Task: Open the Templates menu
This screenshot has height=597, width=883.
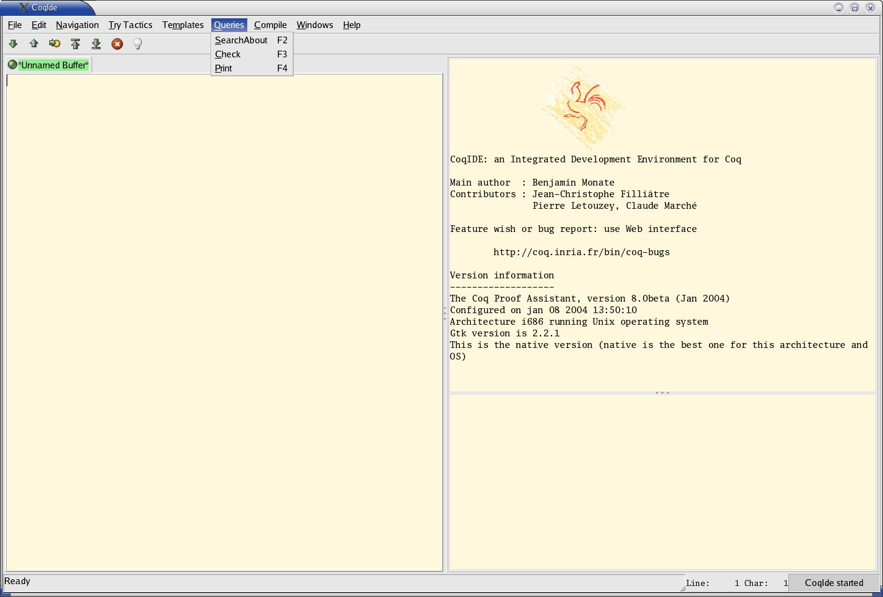Action: (183, 25)
